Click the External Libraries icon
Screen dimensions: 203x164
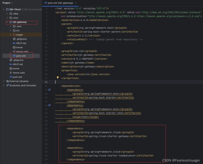[7, 81]
